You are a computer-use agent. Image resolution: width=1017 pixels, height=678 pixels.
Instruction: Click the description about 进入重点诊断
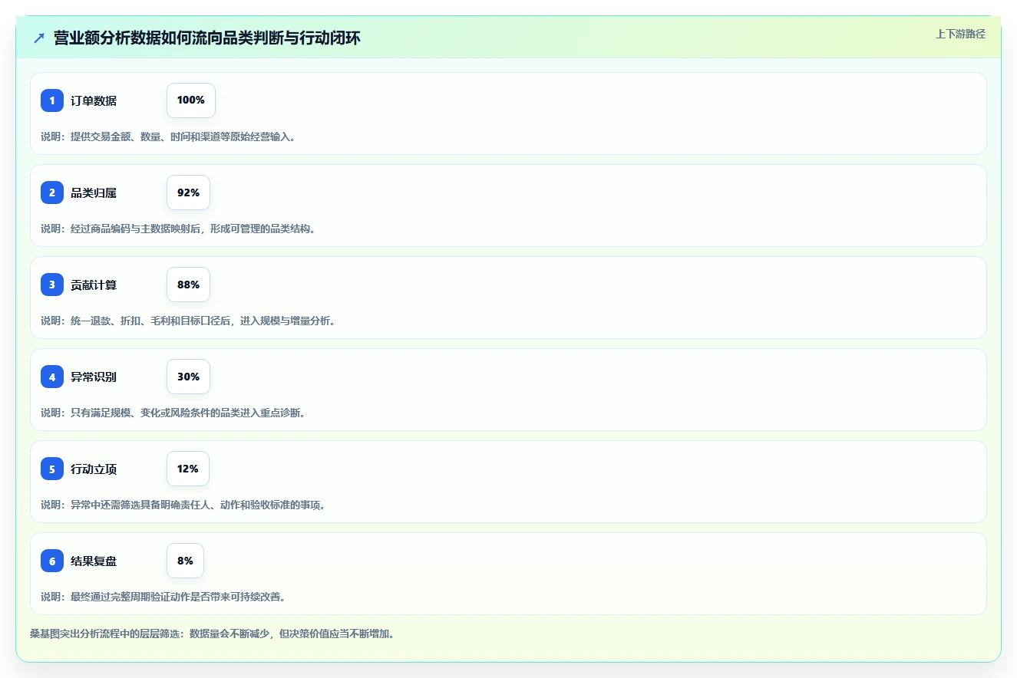pos(173,413)
